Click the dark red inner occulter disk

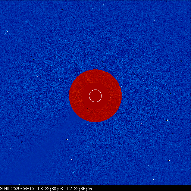click(x=95, y=96)
